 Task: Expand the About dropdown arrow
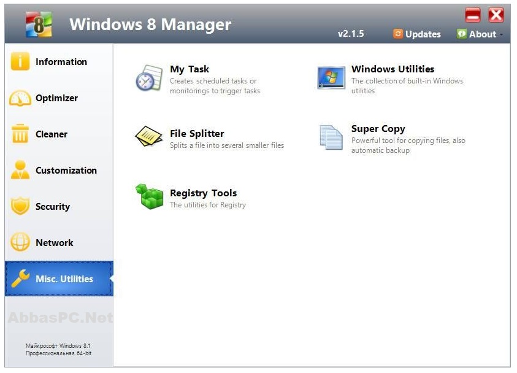(x=501, y=34)
